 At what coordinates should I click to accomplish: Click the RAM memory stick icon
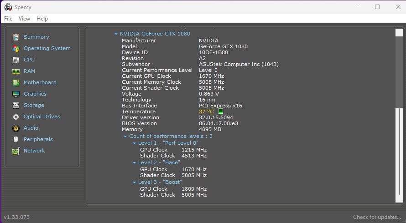(x=16, y=71)
